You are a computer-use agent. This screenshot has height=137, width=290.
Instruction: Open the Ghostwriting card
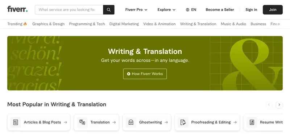(x=147, y=122)
